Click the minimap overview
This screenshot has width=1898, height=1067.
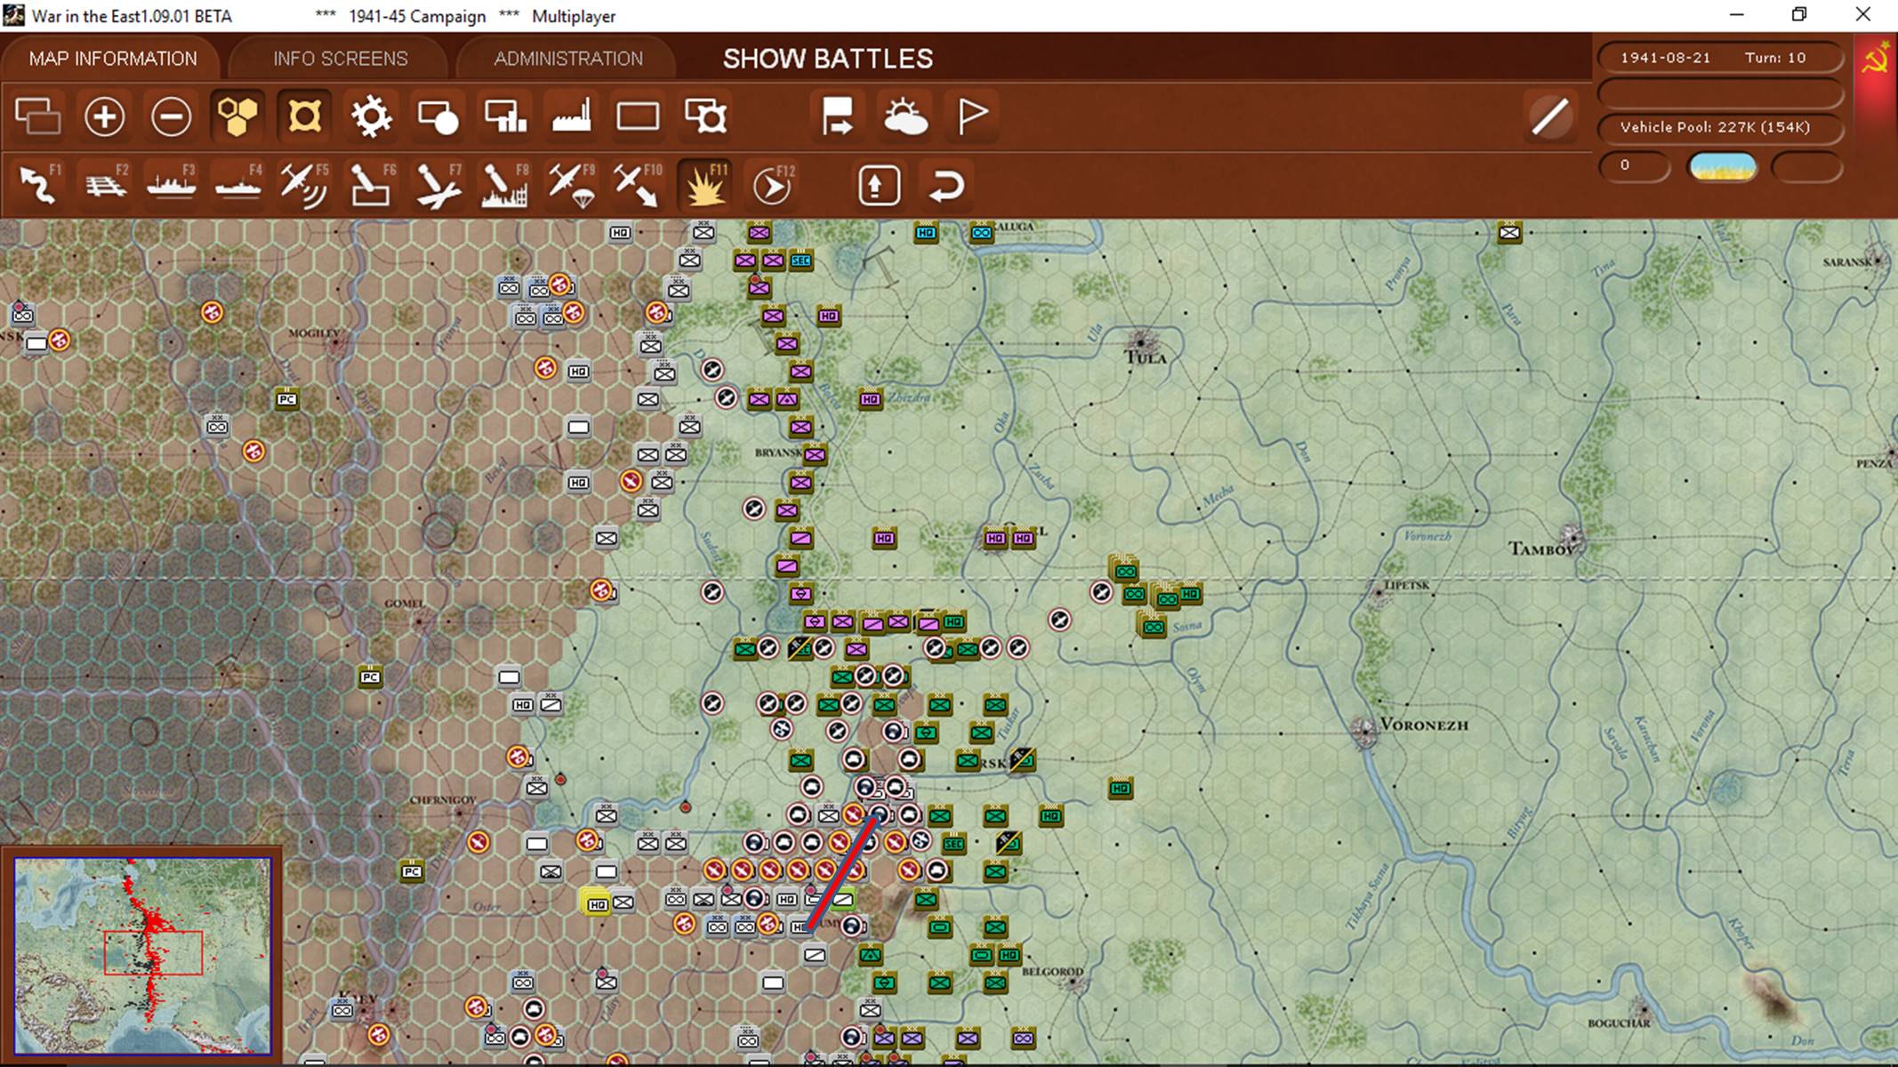click(142, 955)
